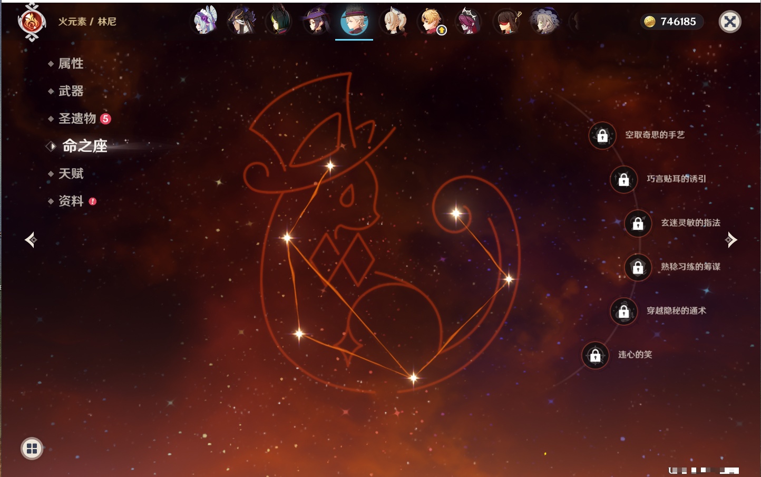This screenshot has height=477, width=761.
Task: Open constellation label 玄迷灵敏的指法
Action: (691, 223)
